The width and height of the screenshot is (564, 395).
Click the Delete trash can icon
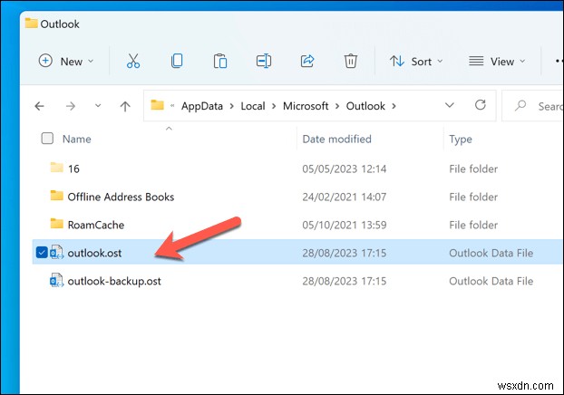click(x=350, y=61)
